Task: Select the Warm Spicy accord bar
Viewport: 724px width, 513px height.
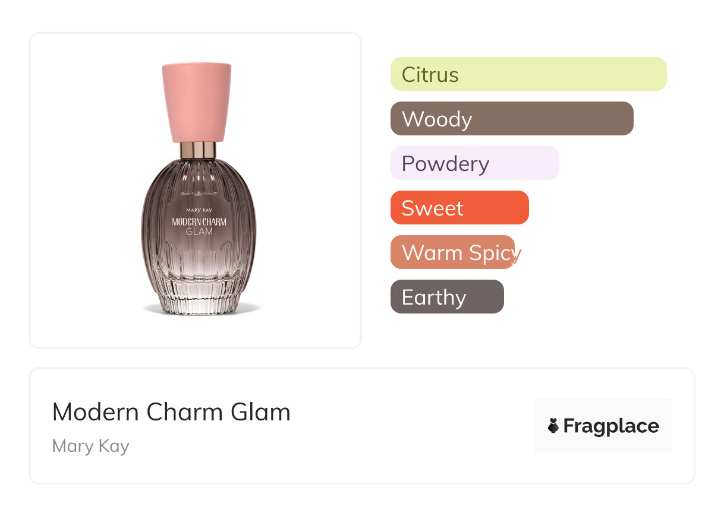Action: pyautogui.click(x=453, y=252)
